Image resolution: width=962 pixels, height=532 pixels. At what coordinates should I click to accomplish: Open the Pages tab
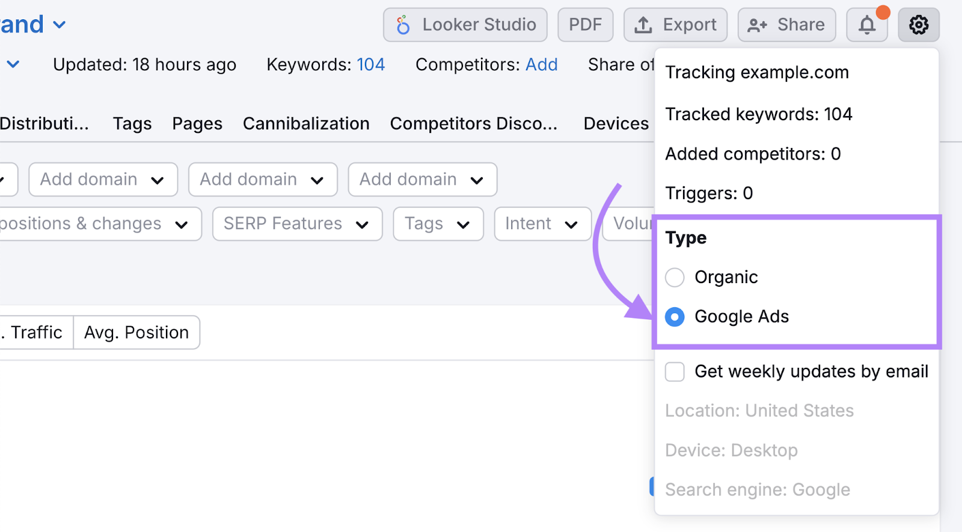coord(197,124)
